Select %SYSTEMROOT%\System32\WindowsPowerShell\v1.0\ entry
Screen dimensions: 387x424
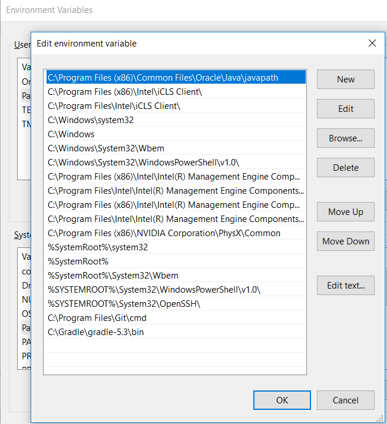[176, 289]
